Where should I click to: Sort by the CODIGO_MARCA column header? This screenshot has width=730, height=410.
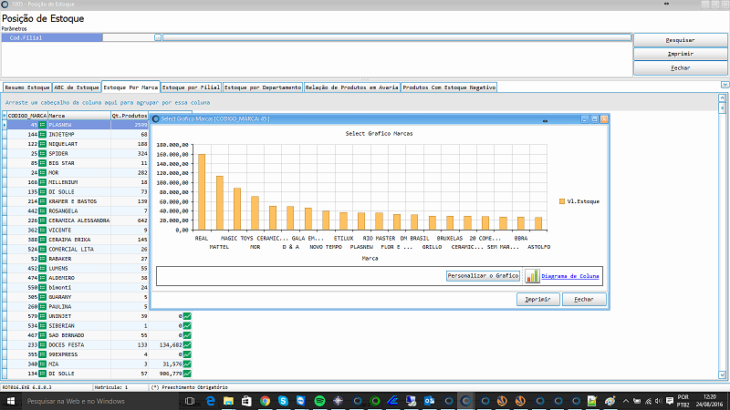(x=27, y=116)
